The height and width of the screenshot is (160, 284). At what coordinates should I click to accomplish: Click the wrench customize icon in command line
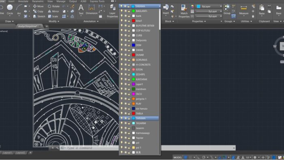point(58,148)
